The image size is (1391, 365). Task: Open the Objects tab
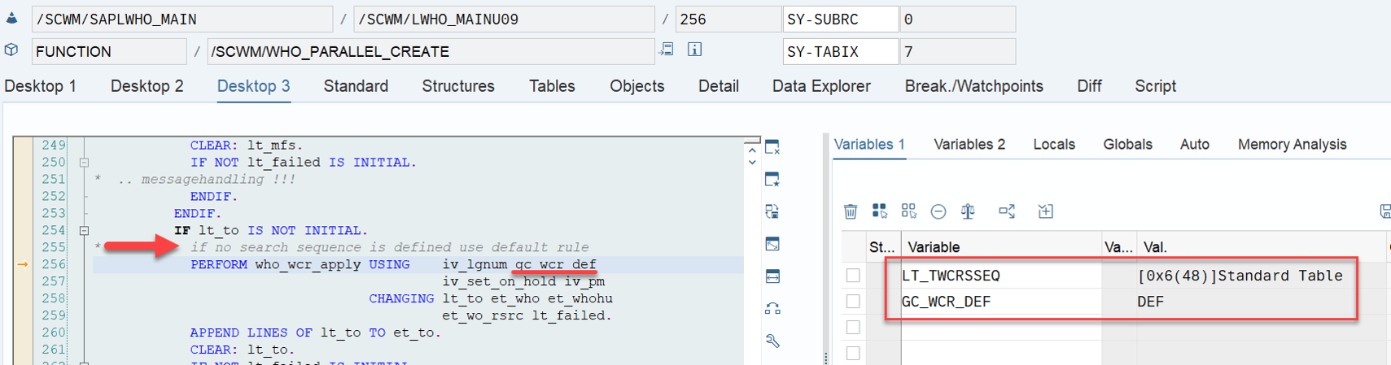(637, 86)
